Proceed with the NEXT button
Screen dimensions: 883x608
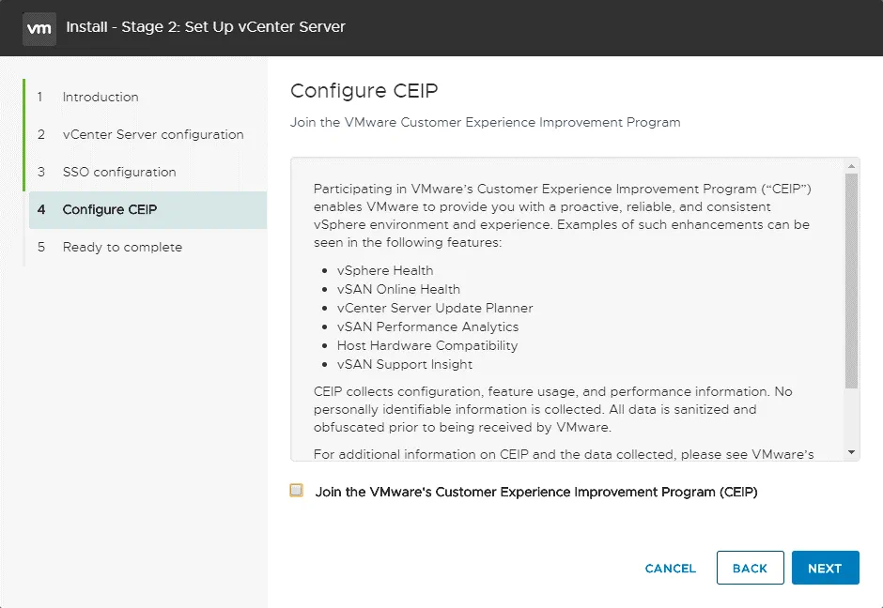825,568
